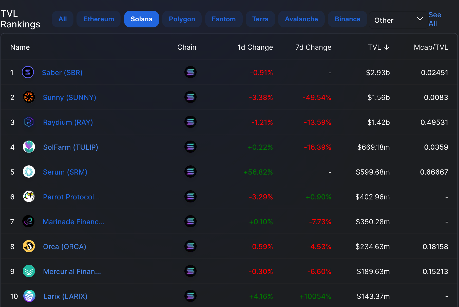Sort by the 1d Change column header

pos(255,47)
